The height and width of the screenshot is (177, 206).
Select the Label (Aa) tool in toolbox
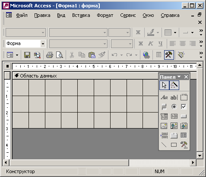click(164, 97)
